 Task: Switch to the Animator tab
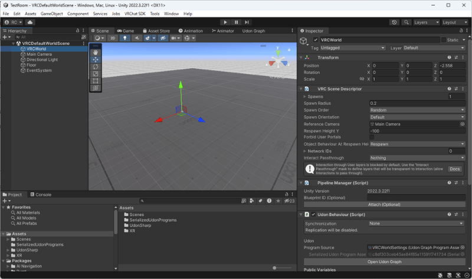tap(223, 31)
